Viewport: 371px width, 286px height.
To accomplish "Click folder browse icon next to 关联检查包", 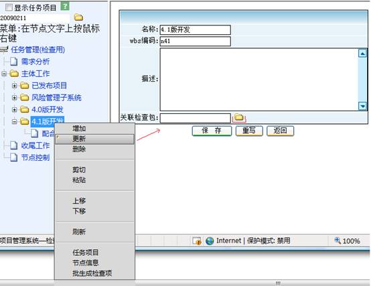I will (238, 117).
